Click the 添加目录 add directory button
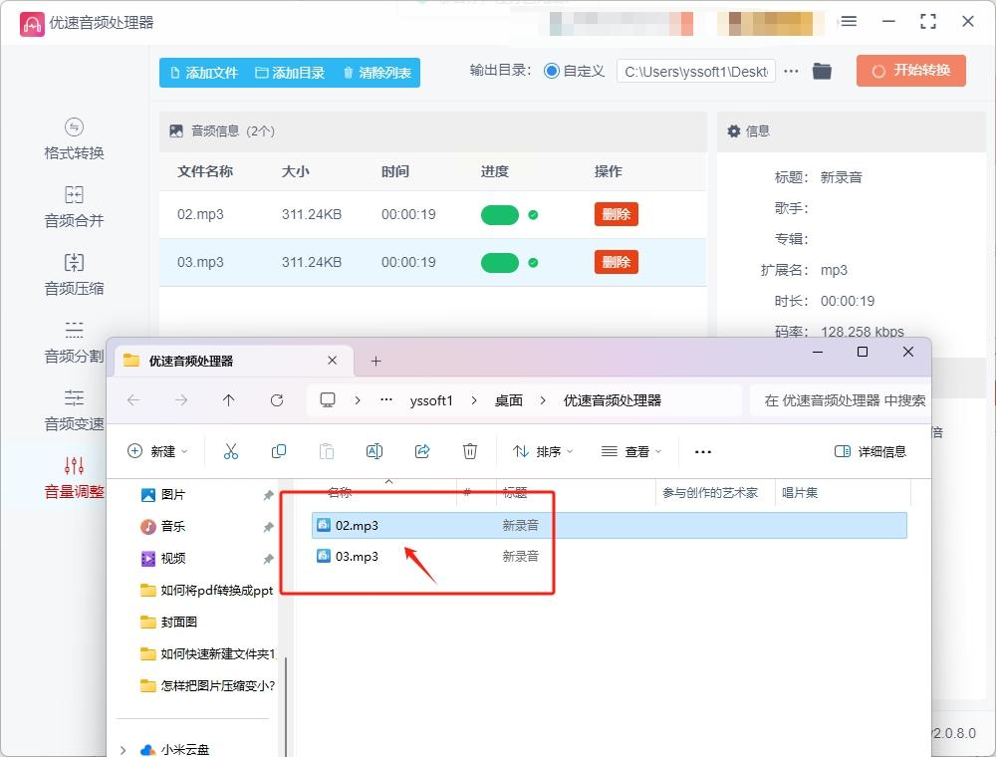 click(x=290, y=73)
